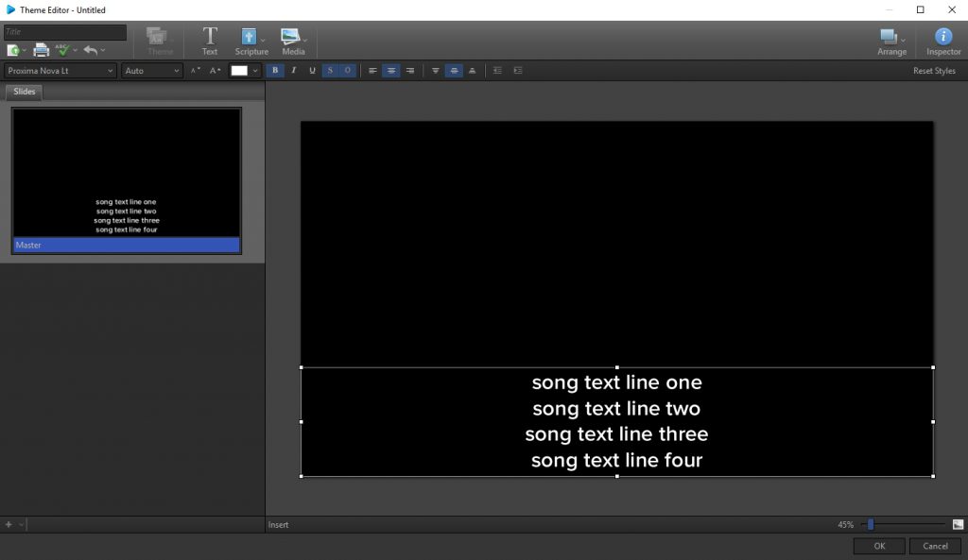968x560 pixels.
Task: Insert a Text element
Action: coord(209,40)
